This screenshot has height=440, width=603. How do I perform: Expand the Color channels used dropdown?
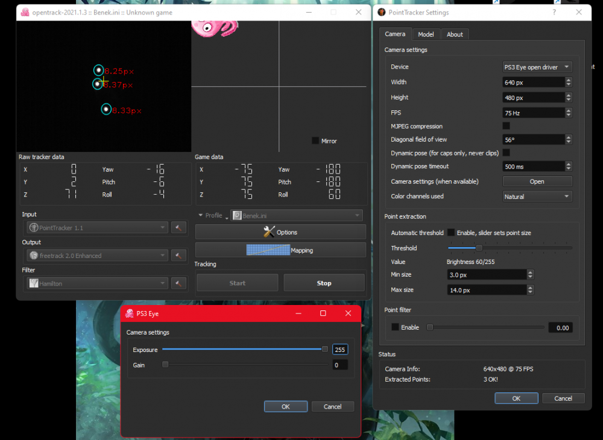(537, 196)
